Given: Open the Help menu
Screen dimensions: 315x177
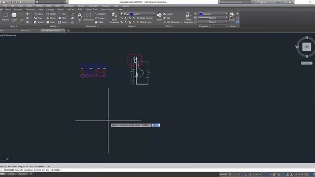Looking at the screenshot, I should [116, 6].
